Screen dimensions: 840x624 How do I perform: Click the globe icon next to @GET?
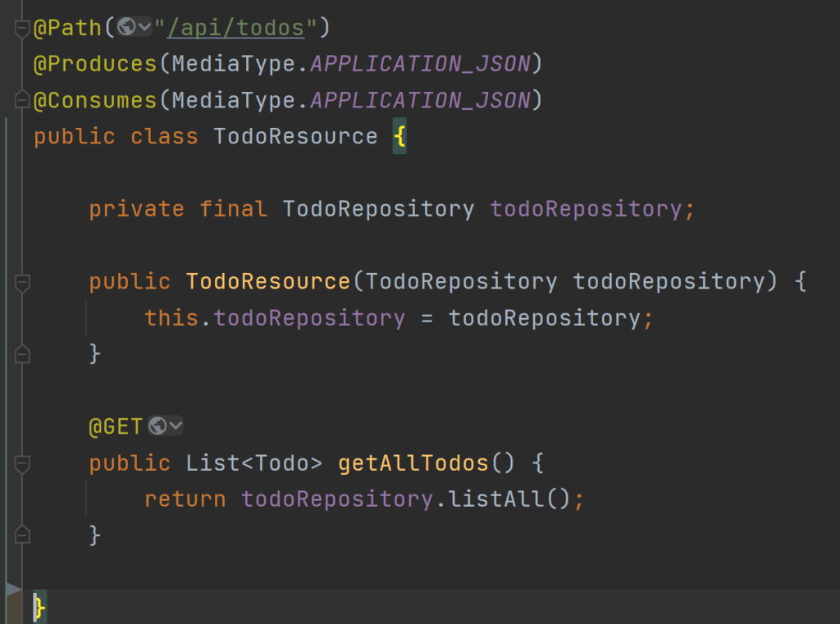pos(157,426)
